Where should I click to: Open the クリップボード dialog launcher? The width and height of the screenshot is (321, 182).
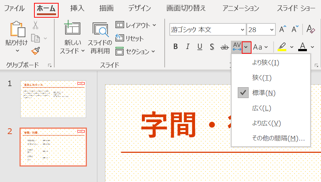(x=50, y=66)
